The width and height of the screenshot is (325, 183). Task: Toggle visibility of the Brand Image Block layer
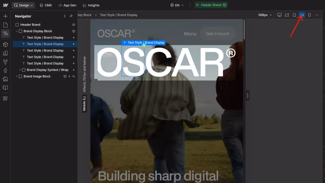pos(73,76)
